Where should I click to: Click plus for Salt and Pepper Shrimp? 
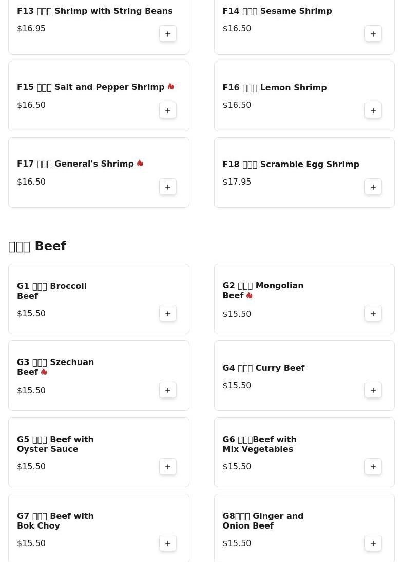pos(168,111)
